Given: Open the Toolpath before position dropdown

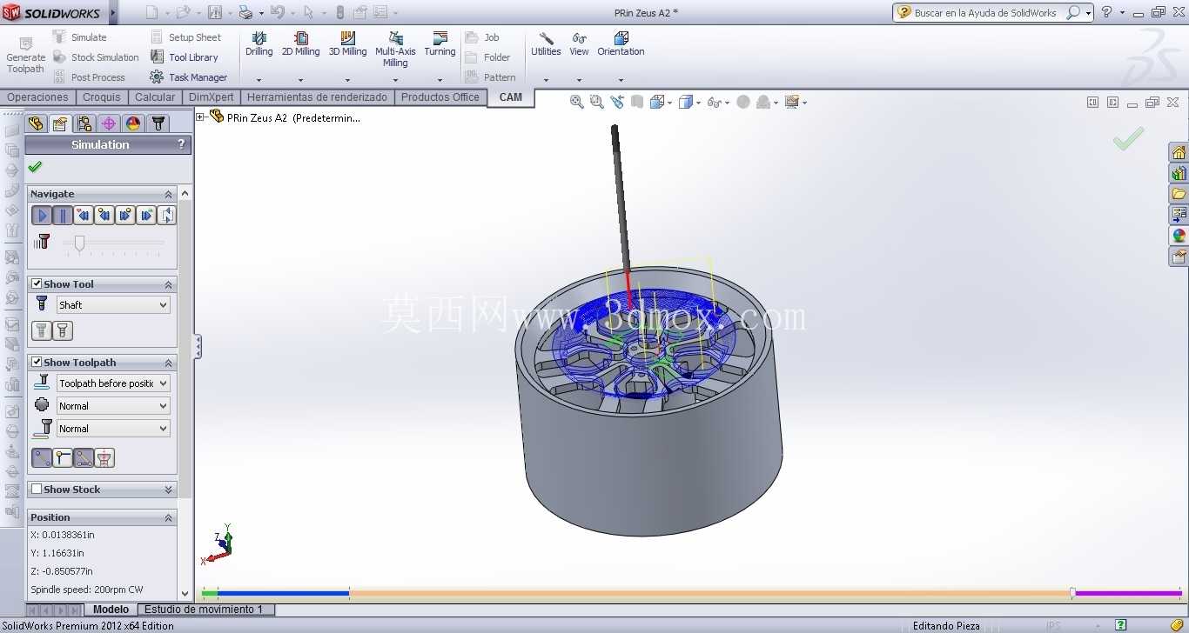Looking at the screenshot, I should [113, 383].
